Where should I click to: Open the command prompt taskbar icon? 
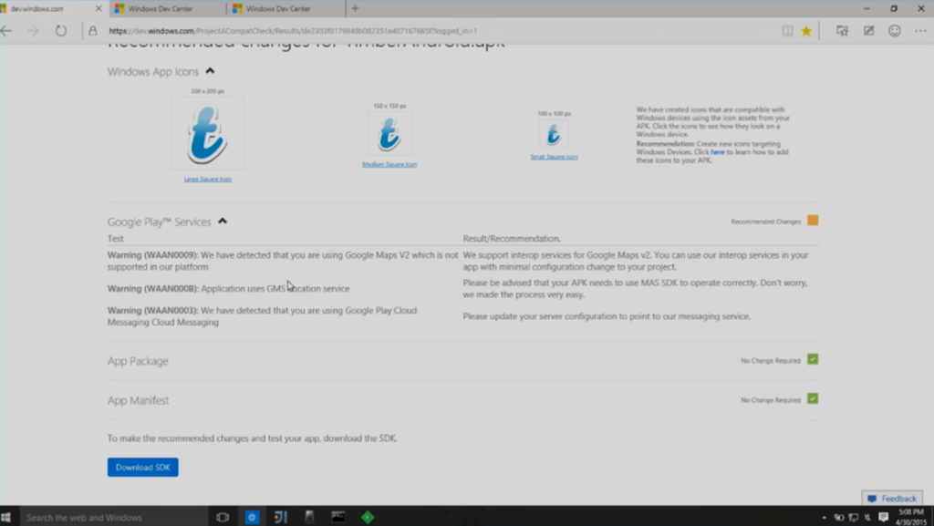tap(337, 517)
